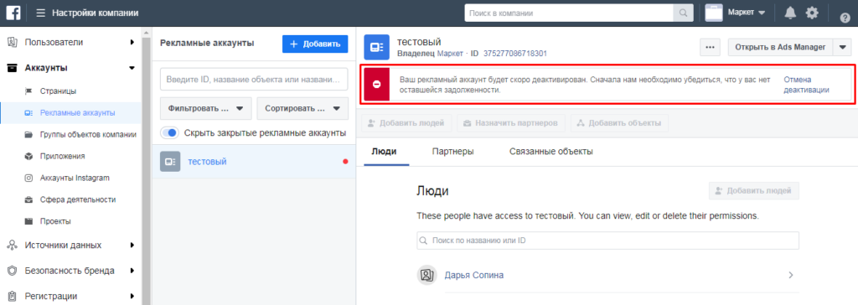Viewport: 858px width, 305px height.
Task: Select the тестовый ad account row
Action: 254,162
